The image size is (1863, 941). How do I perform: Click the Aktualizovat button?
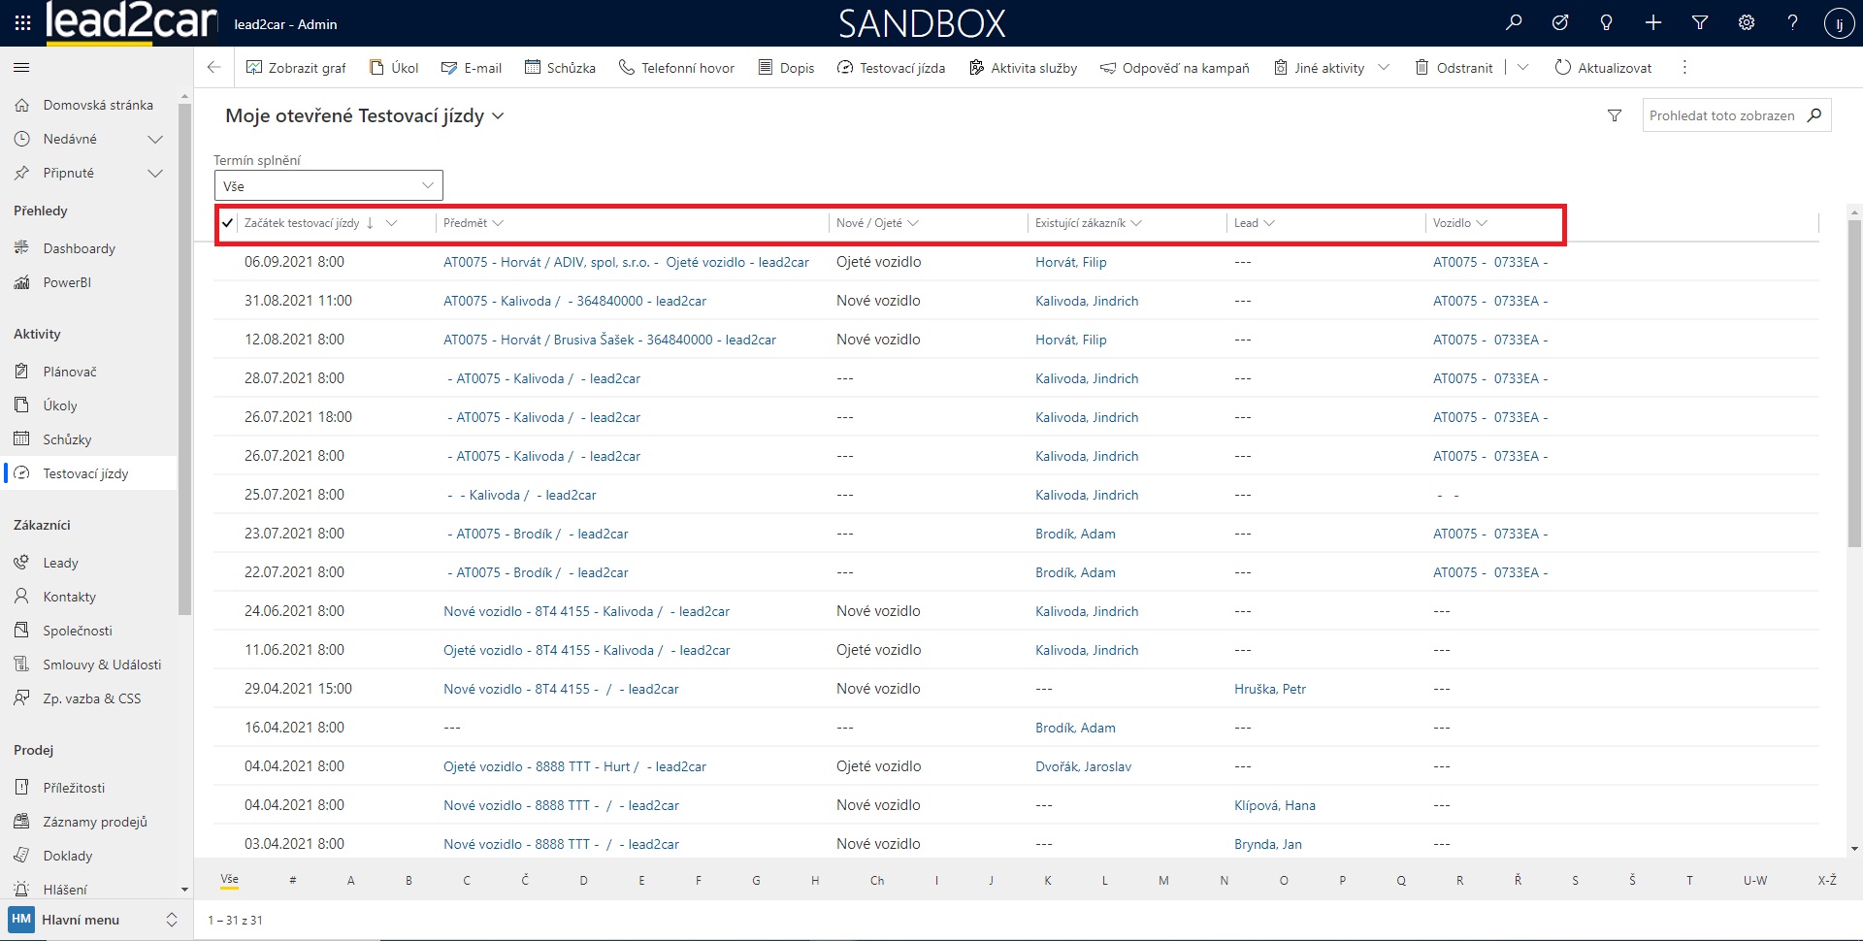pos(1603,68)
